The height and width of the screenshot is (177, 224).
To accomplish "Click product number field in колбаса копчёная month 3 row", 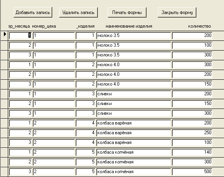I will 85,172.
